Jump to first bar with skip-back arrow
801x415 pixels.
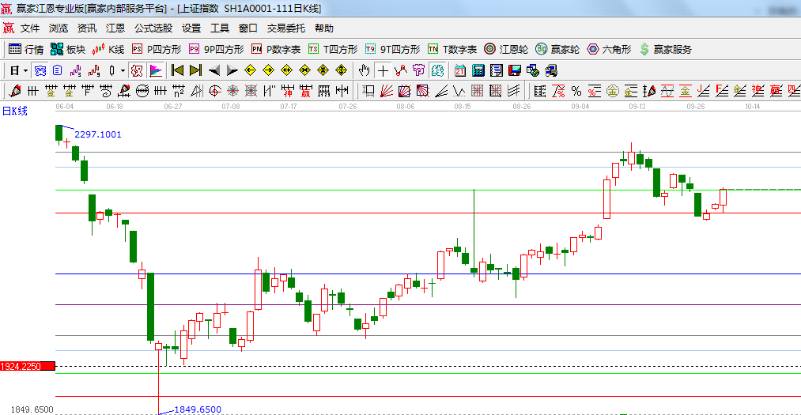(x=177, y=70)
